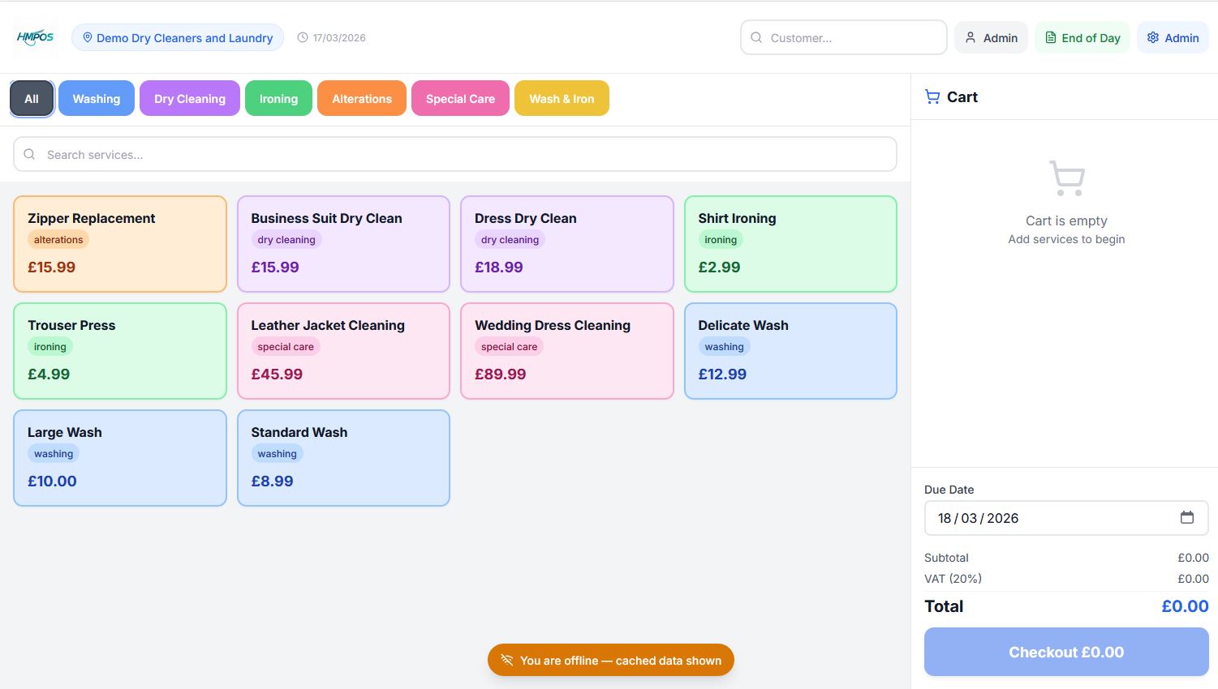Select the Washing category tab
The height and width of the screenshot is (689, 1218).
tap(97, 98)
